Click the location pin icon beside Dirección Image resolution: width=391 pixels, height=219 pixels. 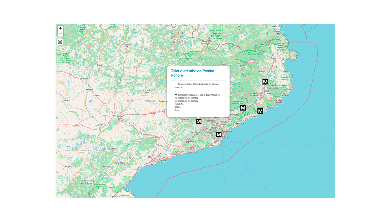coord(176,95)
